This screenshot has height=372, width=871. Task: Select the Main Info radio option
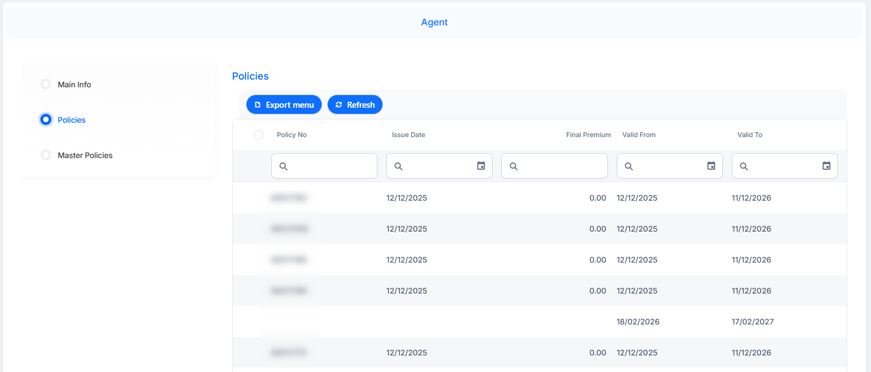(x=46, y=84)
